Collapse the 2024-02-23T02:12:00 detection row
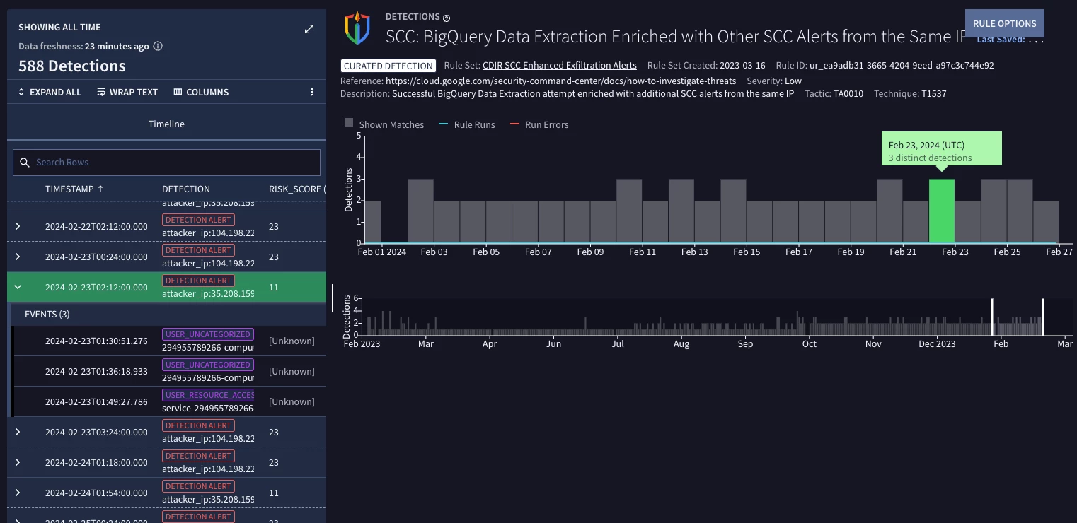The width and height of the screenshot is (1077, 523). (x=18, y=287)
